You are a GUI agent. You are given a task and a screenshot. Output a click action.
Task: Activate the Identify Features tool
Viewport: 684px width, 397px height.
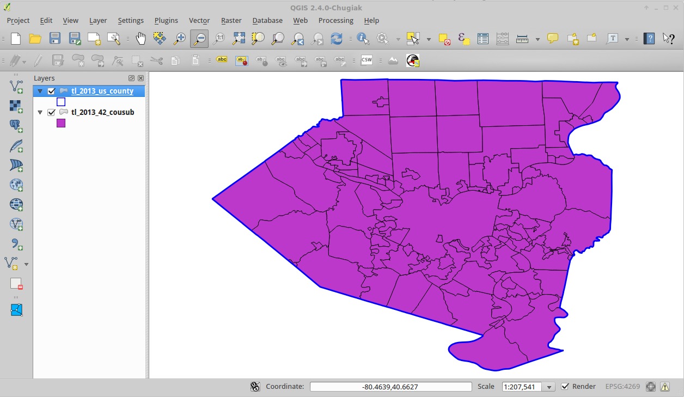coord(363,39)
